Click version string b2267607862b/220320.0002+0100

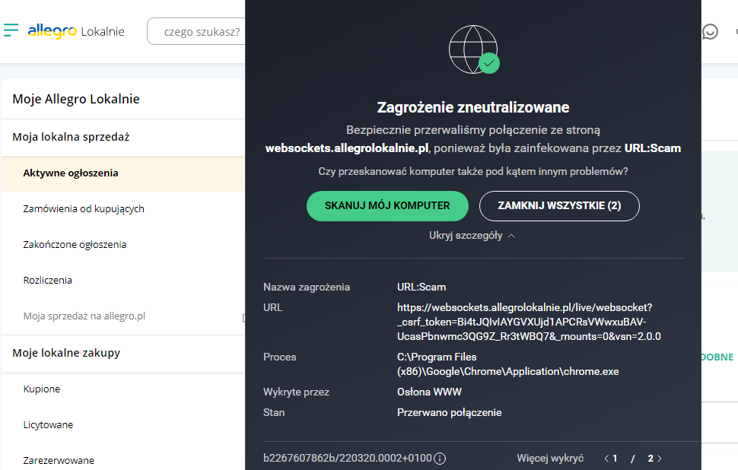coord(348,459)
